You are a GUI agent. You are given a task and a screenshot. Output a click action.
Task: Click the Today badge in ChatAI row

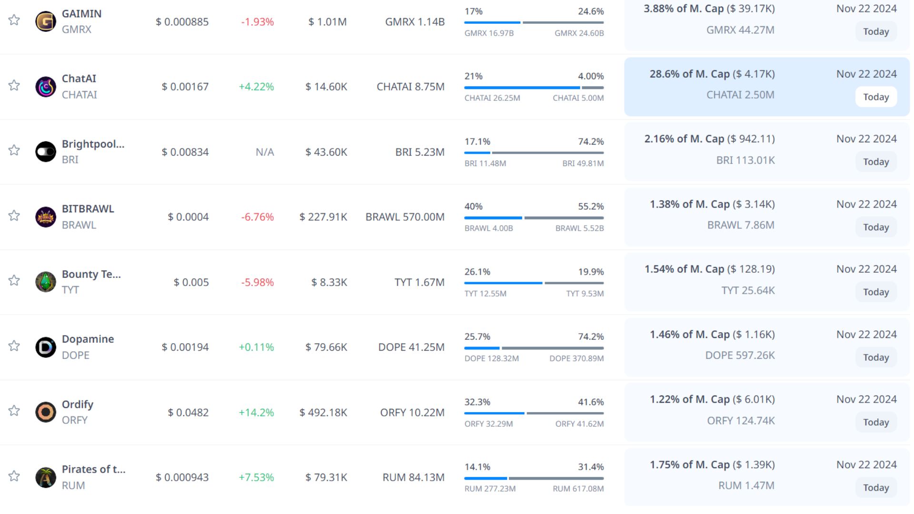coord(876,97)
